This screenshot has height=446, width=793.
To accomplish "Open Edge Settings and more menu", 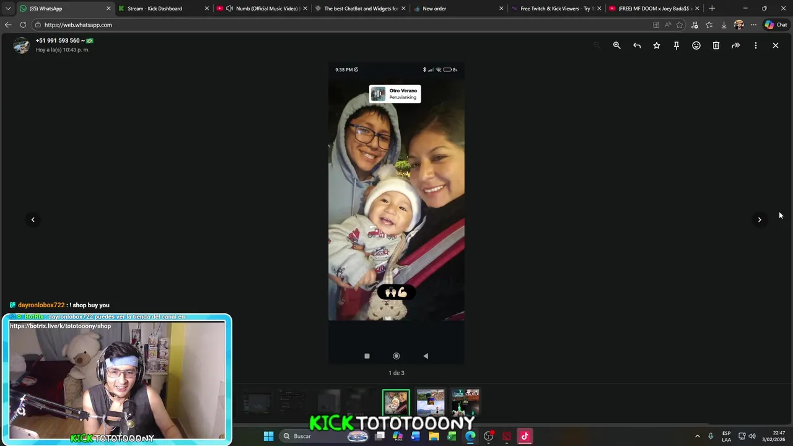I will pos(753,25).
